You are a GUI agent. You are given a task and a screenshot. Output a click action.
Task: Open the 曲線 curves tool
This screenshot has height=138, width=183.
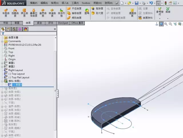[168, 10]
